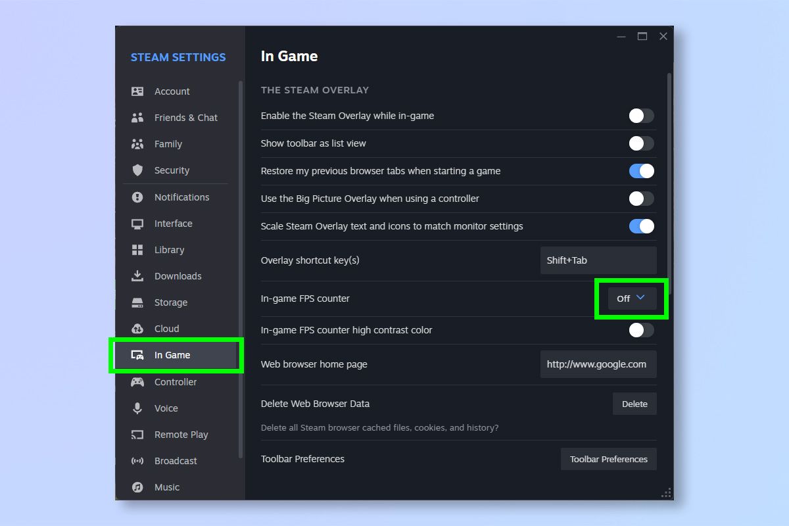Enable the Steam Overlay while in-game
Viewport: 789px width, 526px height.
pos(641,116)
